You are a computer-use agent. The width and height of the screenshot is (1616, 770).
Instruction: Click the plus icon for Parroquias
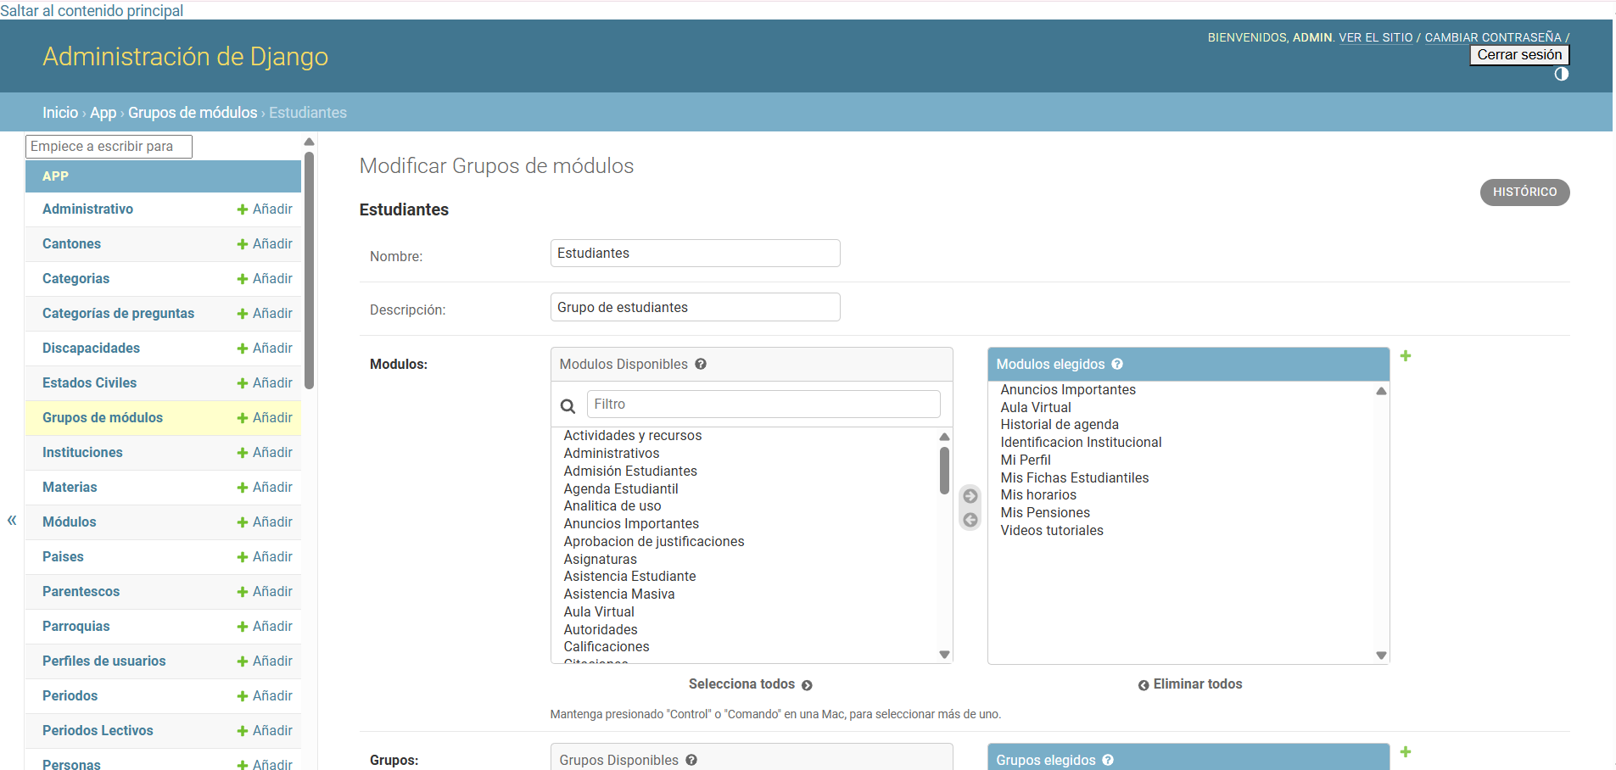[243, 627]
